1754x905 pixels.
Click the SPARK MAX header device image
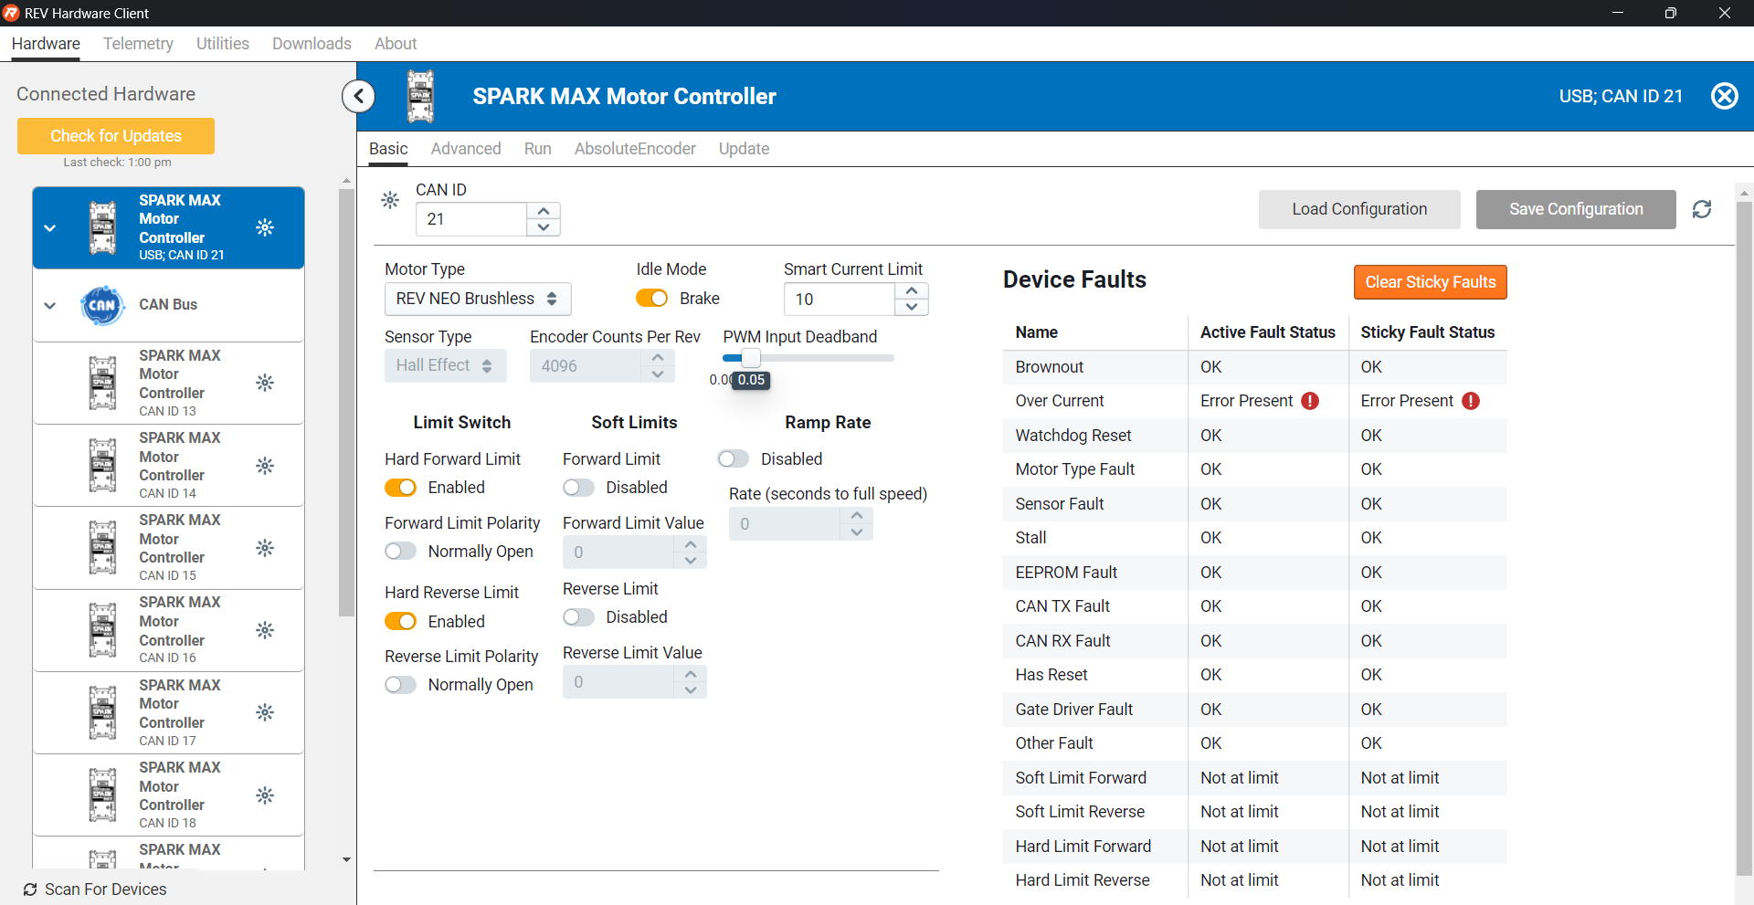click(420, 96)
